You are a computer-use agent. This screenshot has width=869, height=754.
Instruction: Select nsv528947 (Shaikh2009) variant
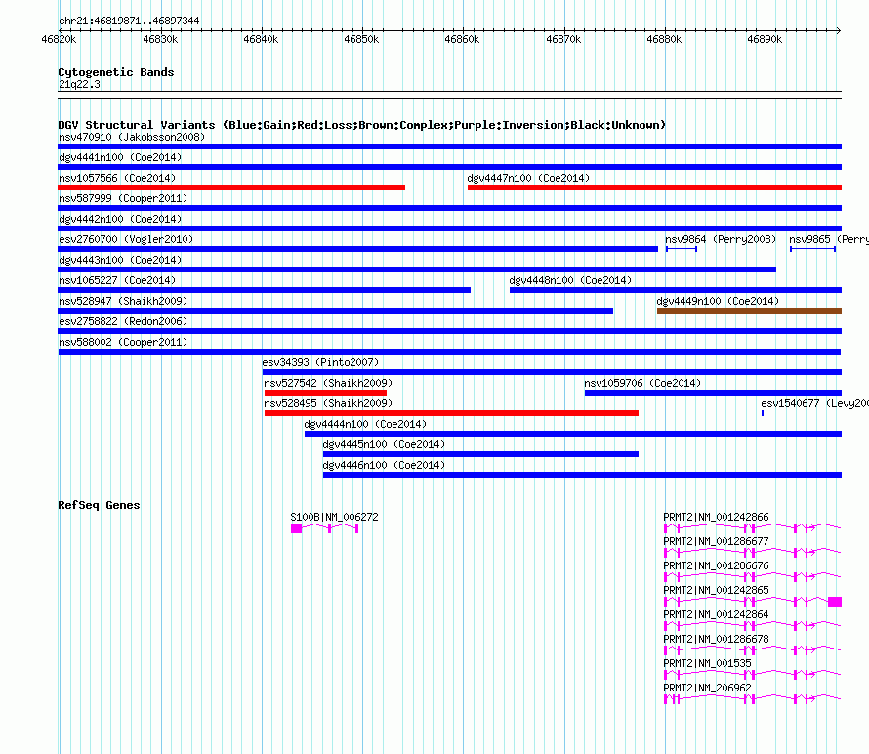tap(335, 311)
